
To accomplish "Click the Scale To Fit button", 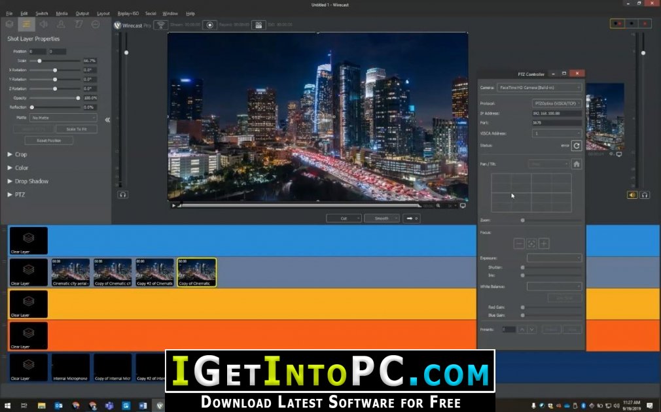I will point(77,129).
